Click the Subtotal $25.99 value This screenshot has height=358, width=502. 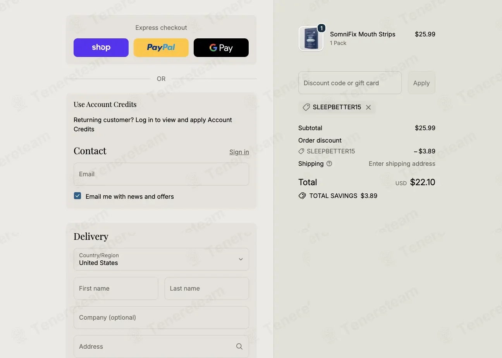click(425, 128)
